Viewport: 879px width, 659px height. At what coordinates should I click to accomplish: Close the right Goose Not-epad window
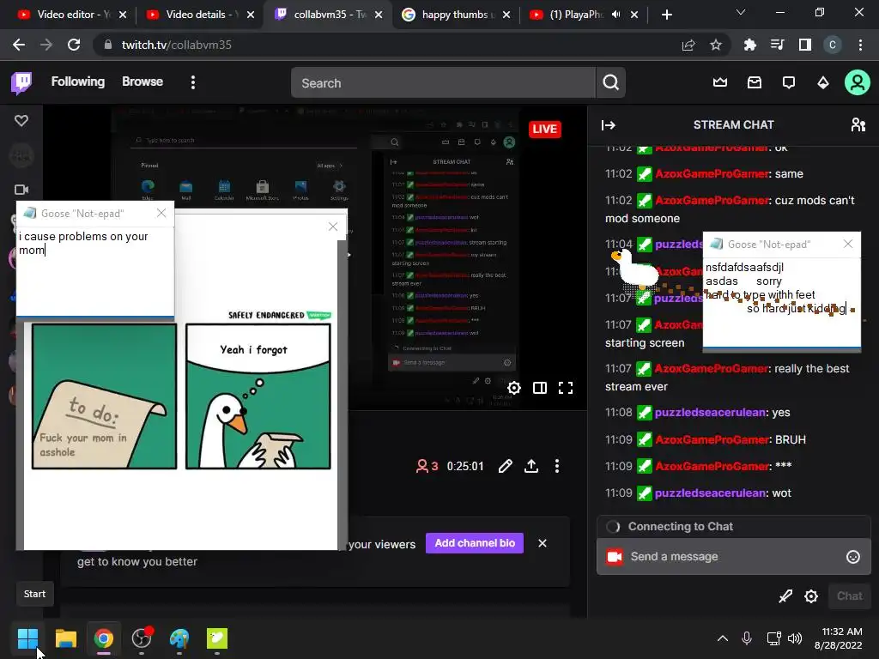(847, 244)
